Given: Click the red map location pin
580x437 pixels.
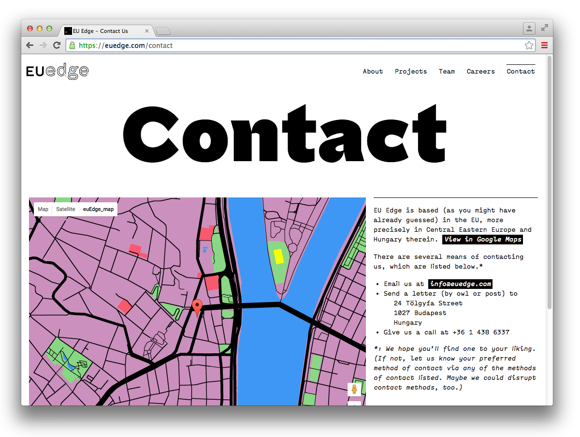Looking at the screenshot, I should click(x=197, y=307).
